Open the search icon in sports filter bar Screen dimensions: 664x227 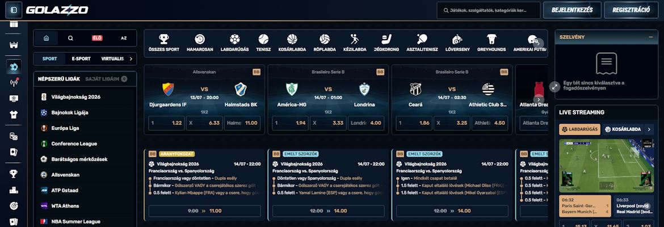[70, 38]
